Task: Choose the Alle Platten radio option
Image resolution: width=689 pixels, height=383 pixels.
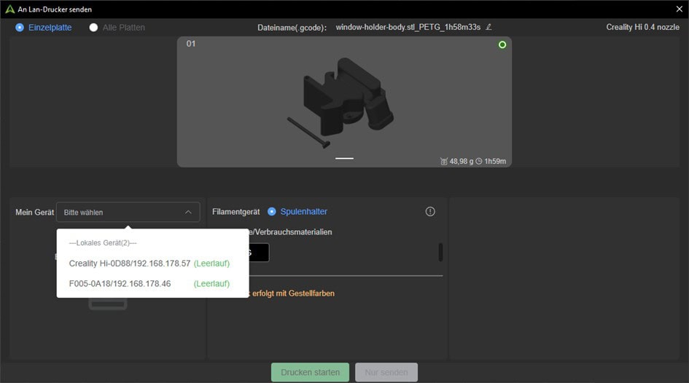Action: click(93, 28)
